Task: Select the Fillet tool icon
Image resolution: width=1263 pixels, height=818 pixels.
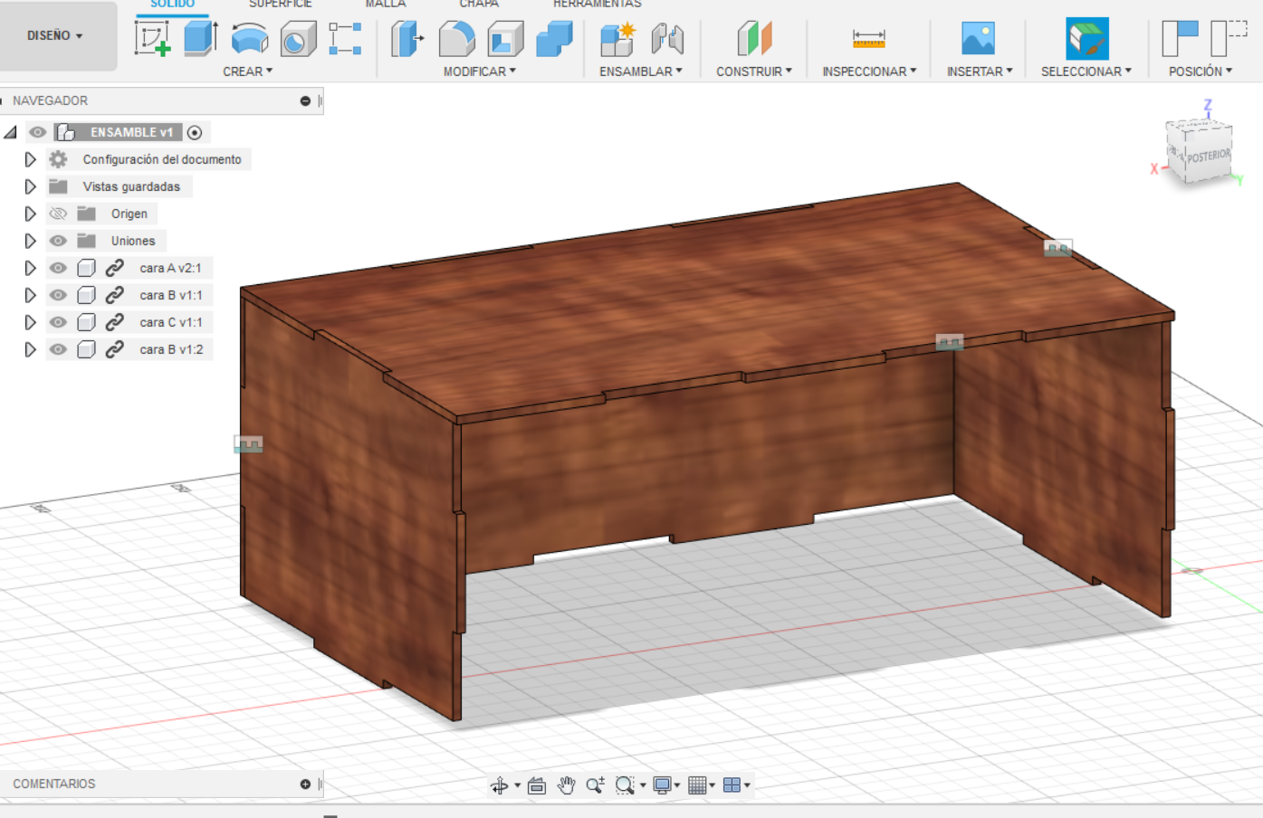Action: coord(456,39)
